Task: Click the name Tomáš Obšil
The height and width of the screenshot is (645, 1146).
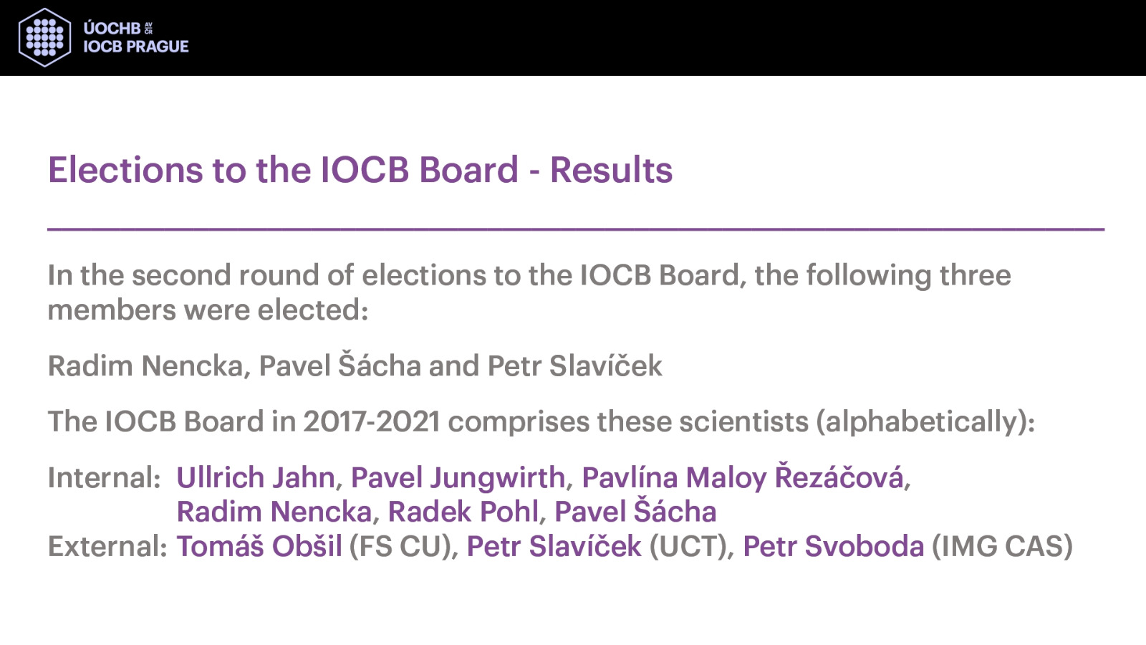Action: [259, 546]
